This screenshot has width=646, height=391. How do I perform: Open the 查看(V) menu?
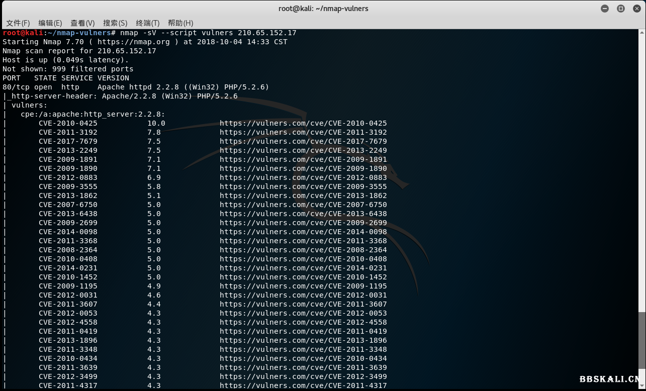click(82, 23)
